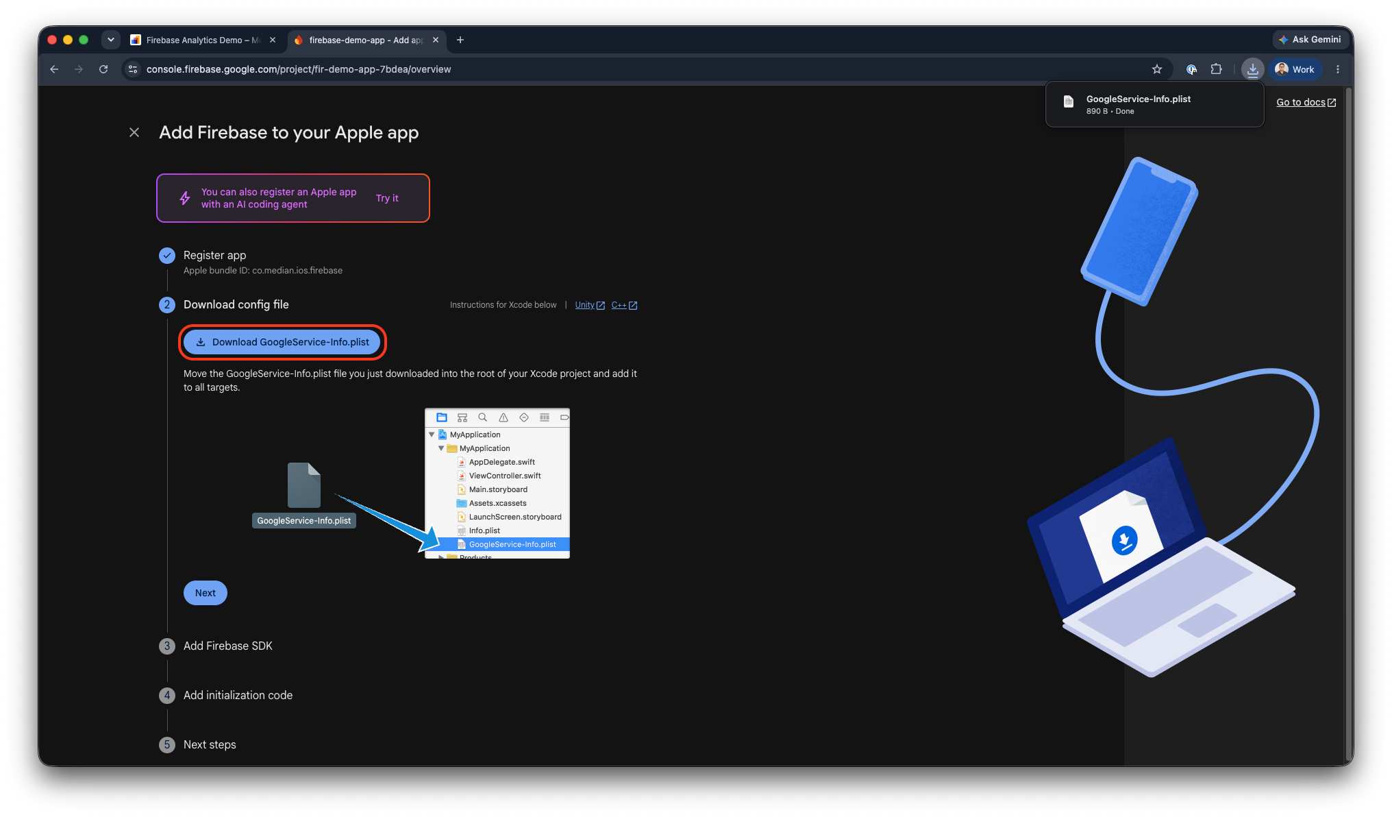The image size is (1392, 817).
Task: Reload the Firebase console page
Action: tap(103, 69)
